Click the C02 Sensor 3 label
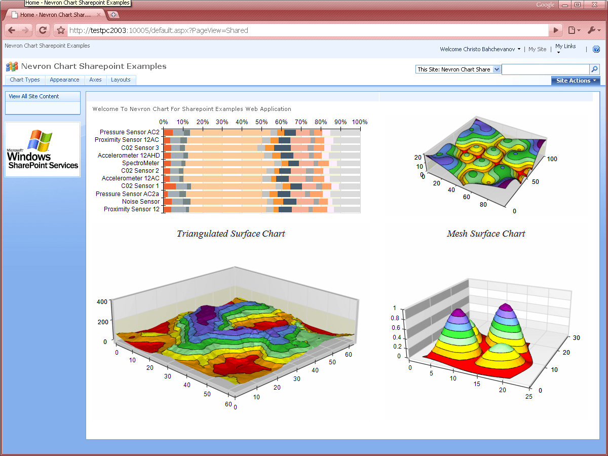This screenshot has height=456, width=608. (140, 148)
